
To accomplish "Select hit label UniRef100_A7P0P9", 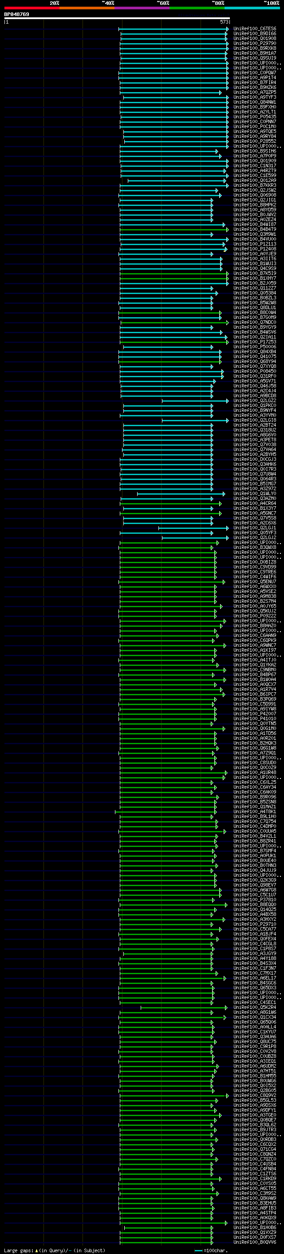I will tap(255, 156).
